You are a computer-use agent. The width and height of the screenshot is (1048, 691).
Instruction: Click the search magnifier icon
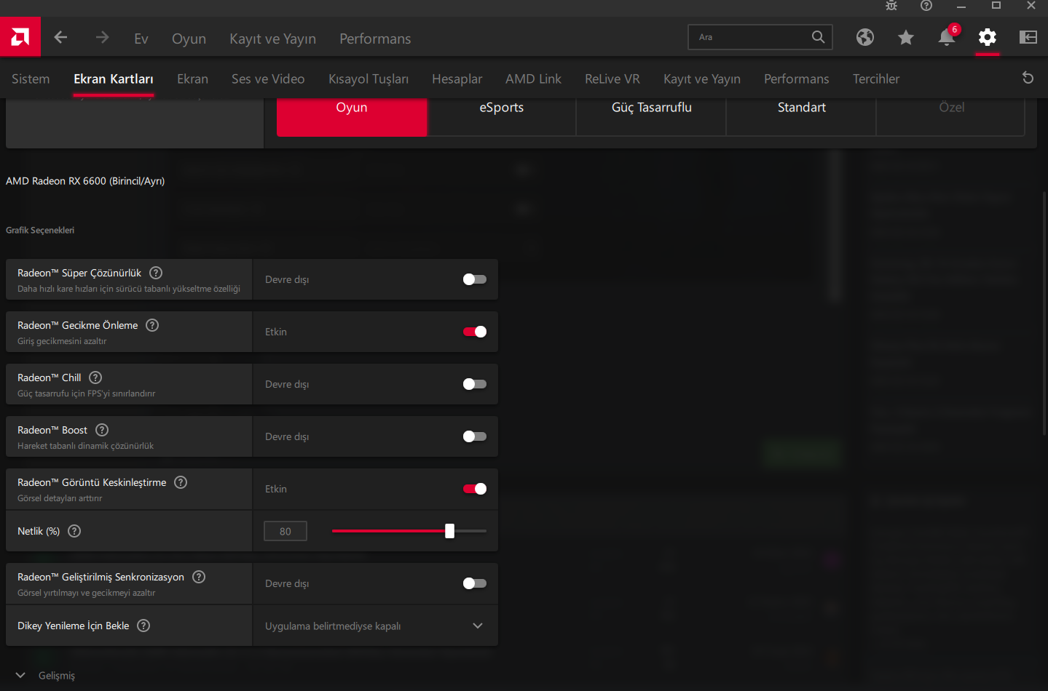coord(818,37)
